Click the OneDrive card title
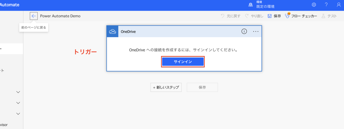344x129 pixels. [x=128, y=32]
